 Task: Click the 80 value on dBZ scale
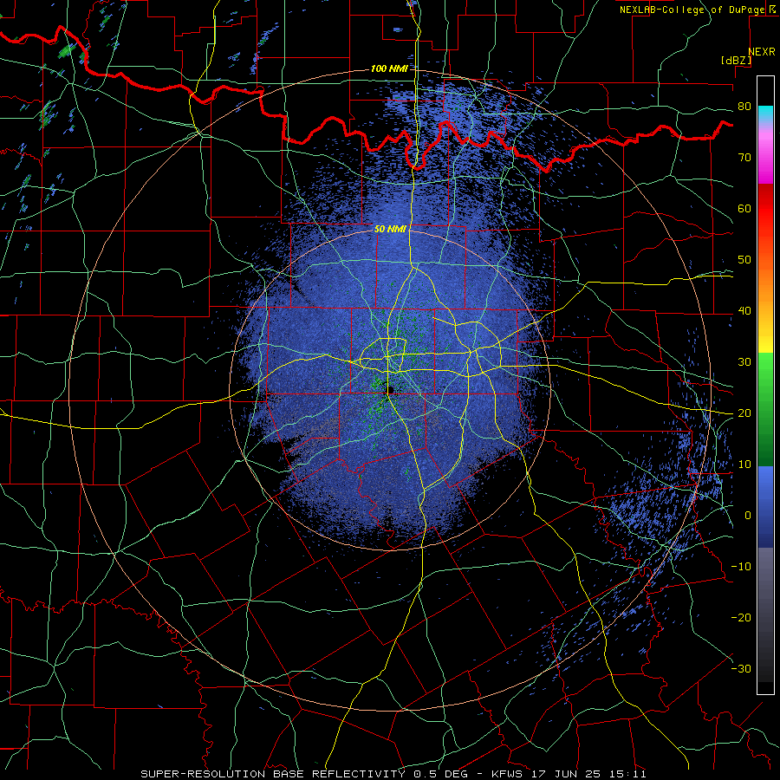[x=744, y=106]
